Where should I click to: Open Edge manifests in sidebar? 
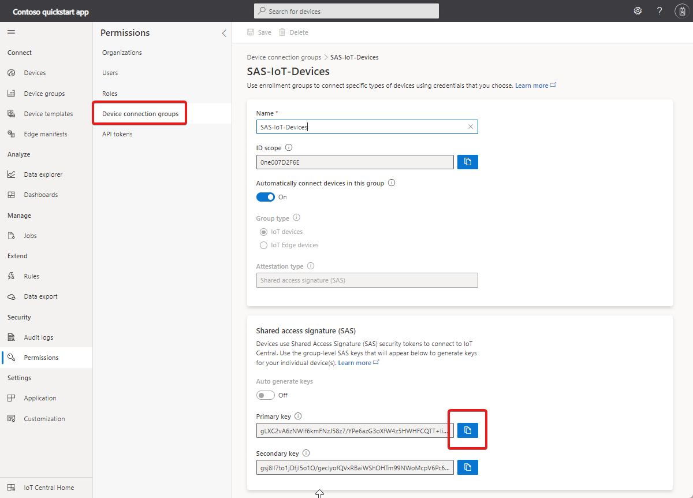46,134
